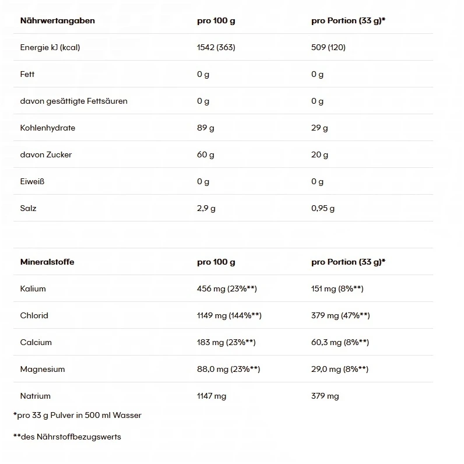Viewport: 464px width, 464px height.
Task: Select the Kalium row label
Action: coord(33,289)
